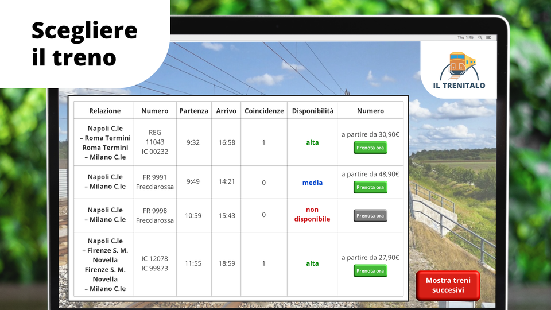
Task: Click the Partenza column header
Action: point(193,111)
